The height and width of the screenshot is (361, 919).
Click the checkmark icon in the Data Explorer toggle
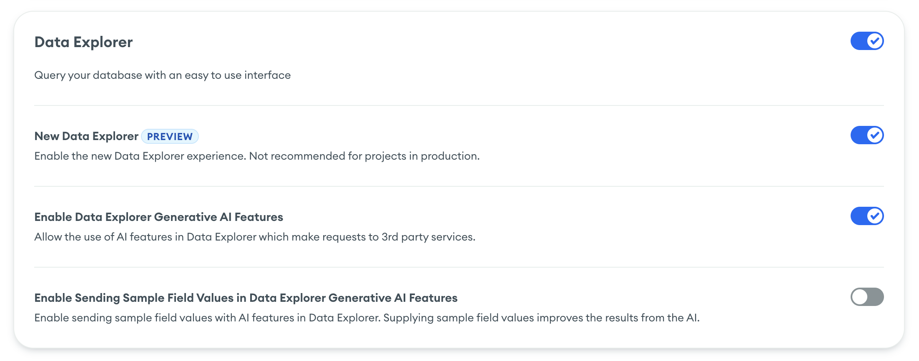[875, 41]
